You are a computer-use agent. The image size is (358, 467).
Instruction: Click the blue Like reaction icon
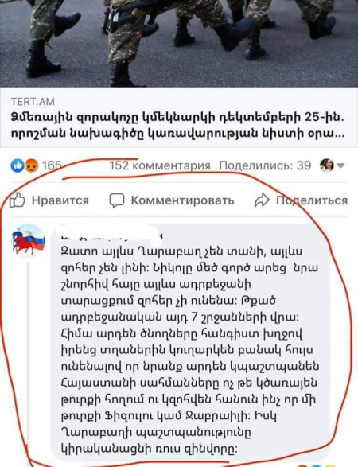pos(18,165)
